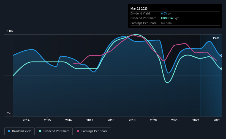This screenshot has width=226, height=139.
Task: Click the 6.0% dividend yield value
Action: tap(164, 13)
